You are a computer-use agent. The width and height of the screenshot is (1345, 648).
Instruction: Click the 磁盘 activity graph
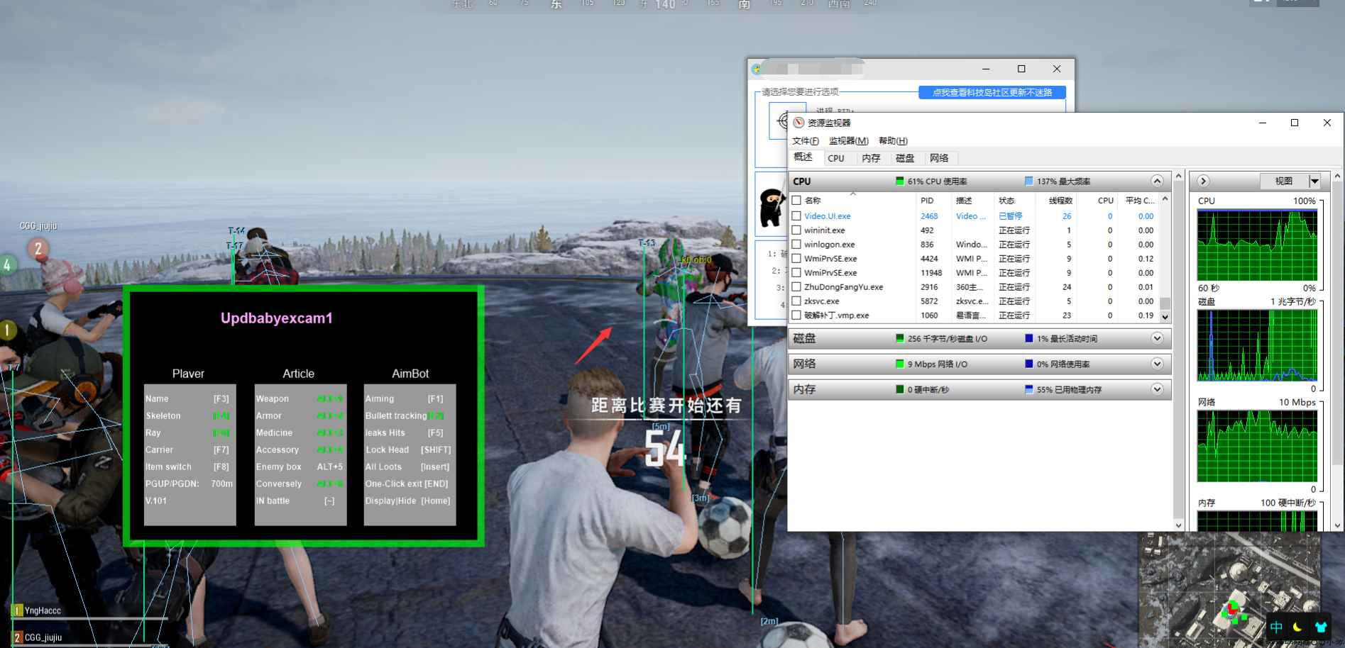coord(1257,345)
